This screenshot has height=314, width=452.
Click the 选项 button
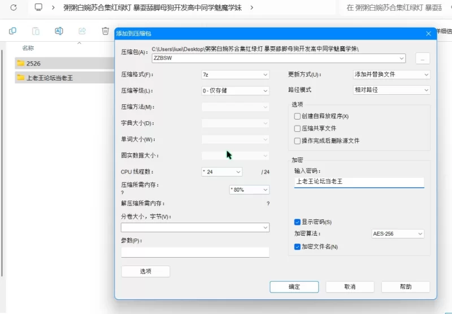coord(146,271)
